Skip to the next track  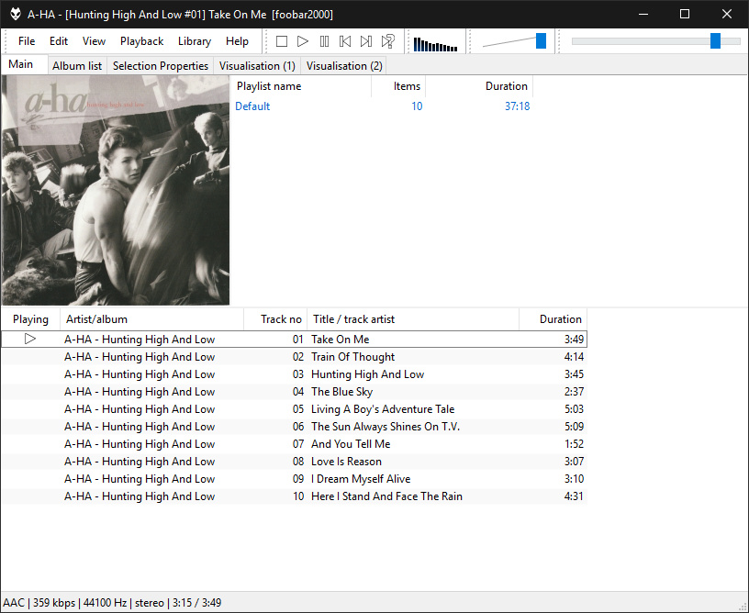366,41
